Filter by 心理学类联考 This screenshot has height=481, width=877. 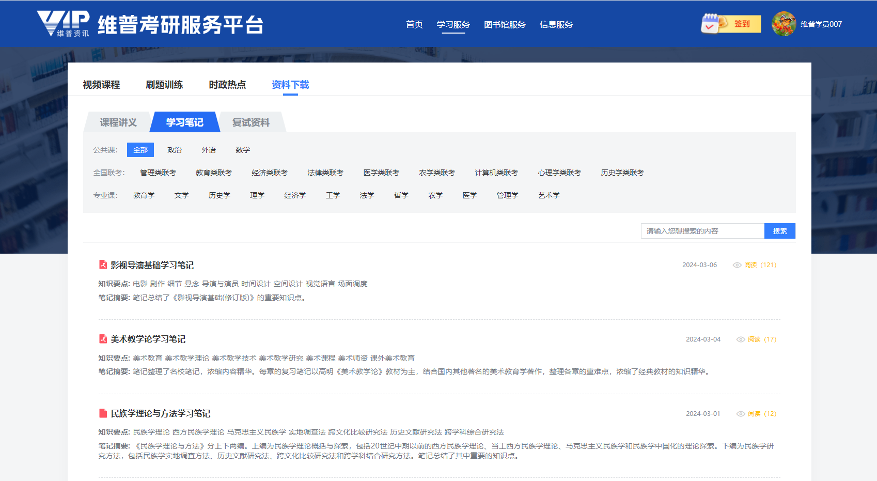point(559,173)
